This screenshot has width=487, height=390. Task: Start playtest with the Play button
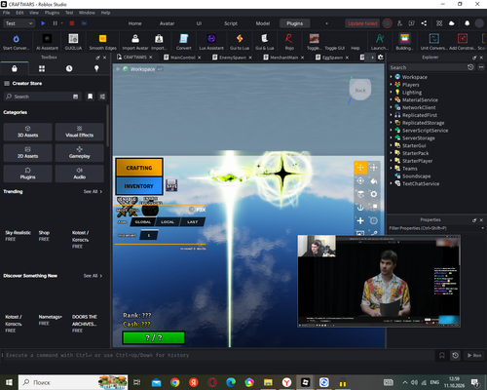(43, 23)
